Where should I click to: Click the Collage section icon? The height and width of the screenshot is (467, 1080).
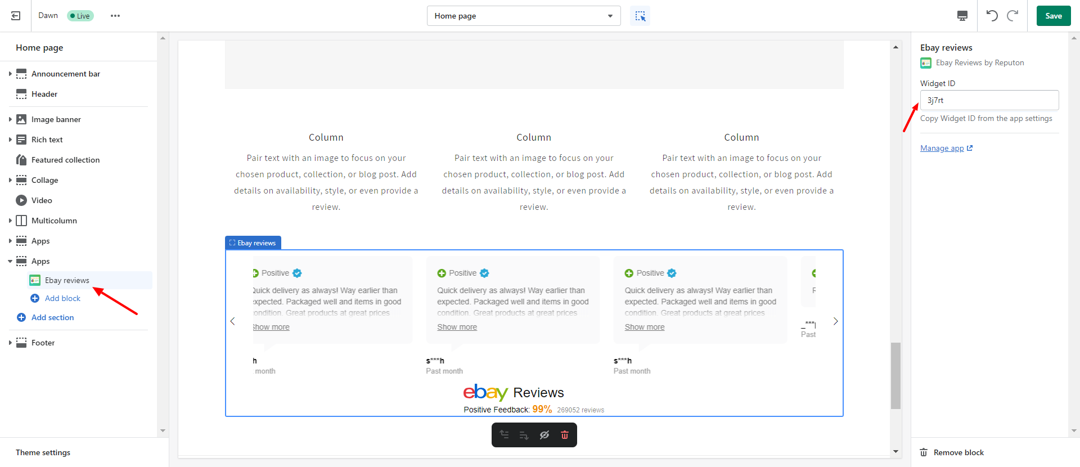click(x=21, y=180)
